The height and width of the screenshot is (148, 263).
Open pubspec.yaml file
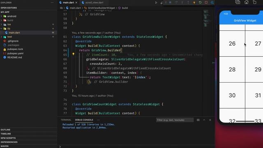coord(28,53)
